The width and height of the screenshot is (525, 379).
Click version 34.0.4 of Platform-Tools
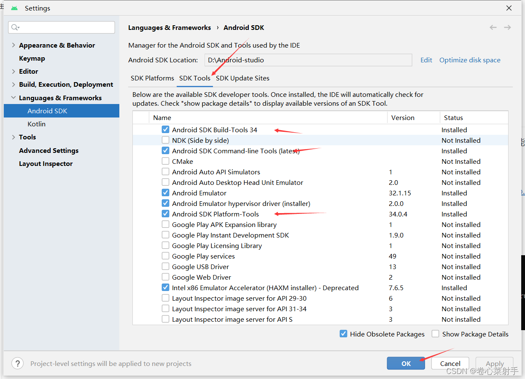(398, 214)
